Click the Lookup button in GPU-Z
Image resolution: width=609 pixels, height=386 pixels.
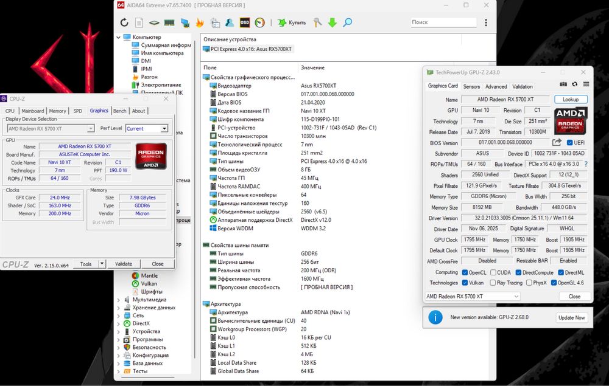pyautogui.click(x=571, y=99)
